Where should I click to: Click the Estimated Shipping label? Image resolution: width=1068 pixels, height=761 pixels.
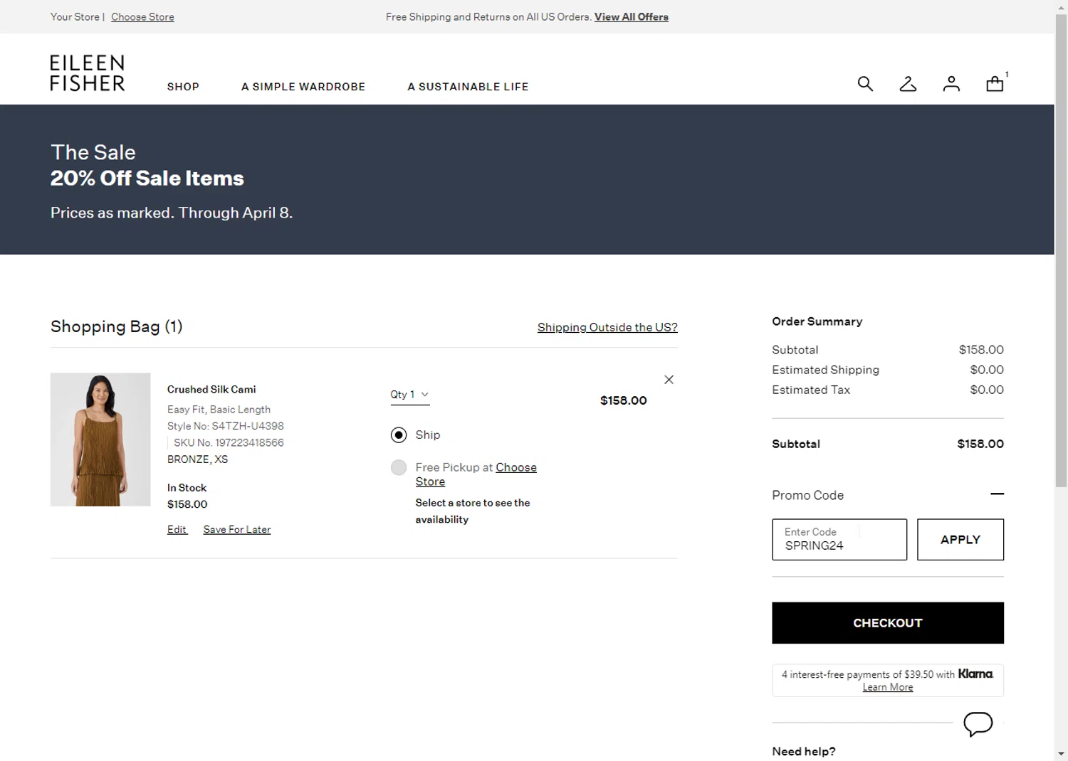pos(826,370)
